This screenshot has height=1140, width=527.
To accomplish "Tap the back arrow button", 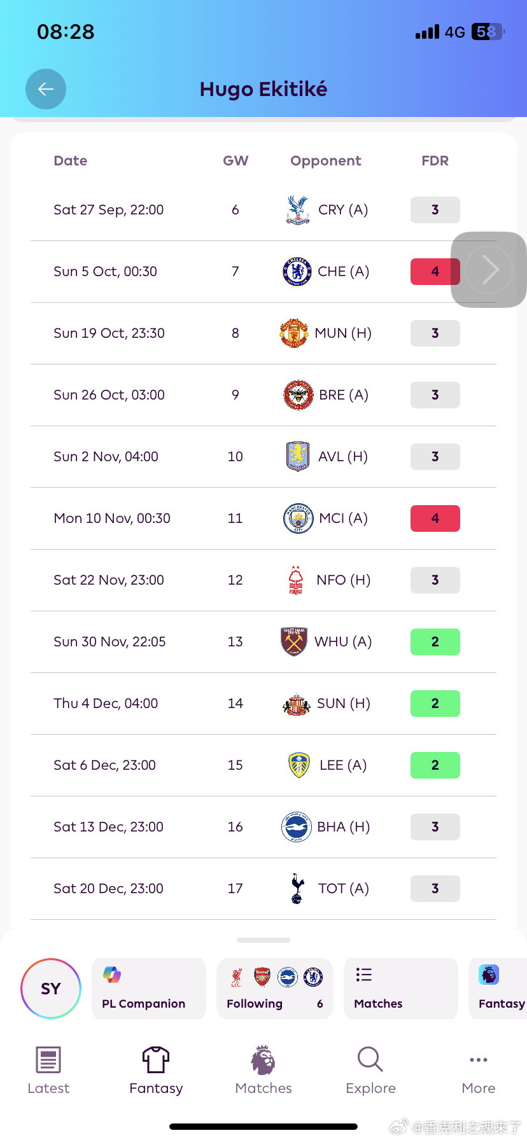I will click(x=46, y=89).
